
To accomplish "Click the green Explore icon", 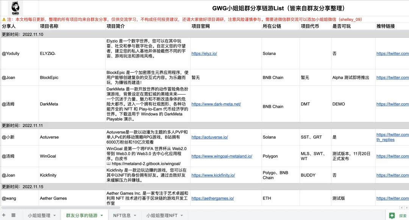I will coord(392,215).
